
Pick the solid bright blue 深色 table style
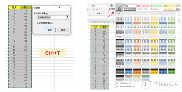128,71
